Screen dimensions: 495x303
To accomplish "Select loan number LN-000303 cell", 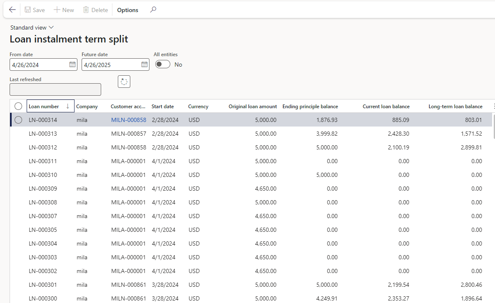I will click(43, 257).
